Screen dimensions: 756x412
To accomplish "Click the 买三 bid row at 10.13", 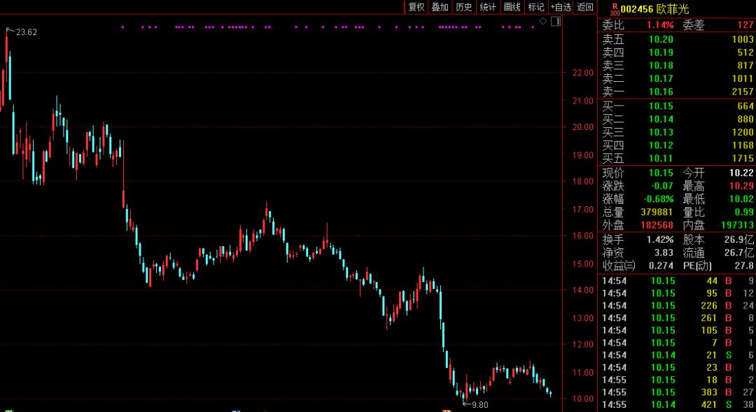I will click(677, 132).
